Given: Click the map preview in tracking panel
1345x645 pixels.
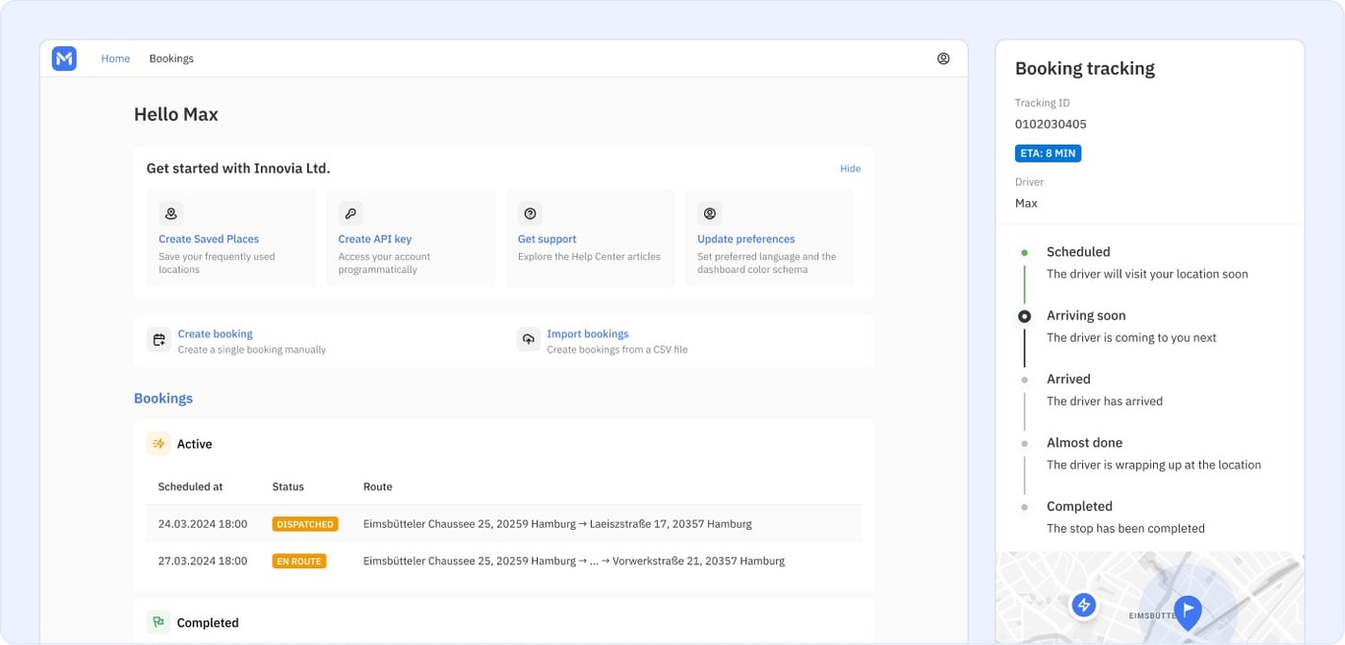Looking at the screenshot, I should pyautogui.click(x=1150, y=598).
